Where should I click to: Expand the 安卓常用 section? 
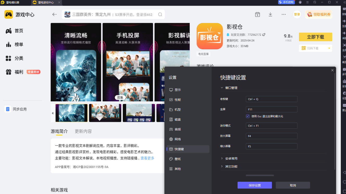[x=222, y=159]
